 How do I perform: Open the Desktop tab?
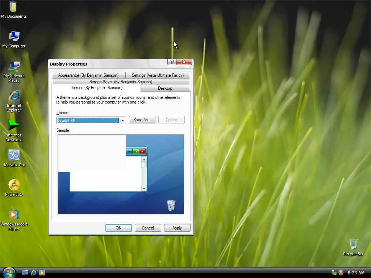coord(165,88)
